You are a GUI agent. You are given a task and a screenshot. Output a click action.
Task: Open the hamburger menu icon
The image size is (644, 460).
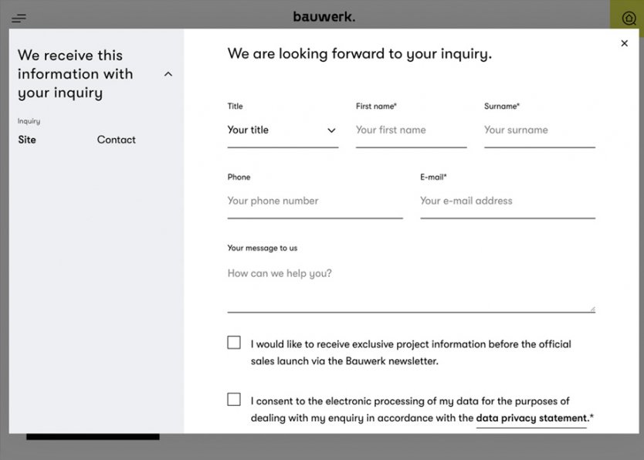(x=19, y=18)
